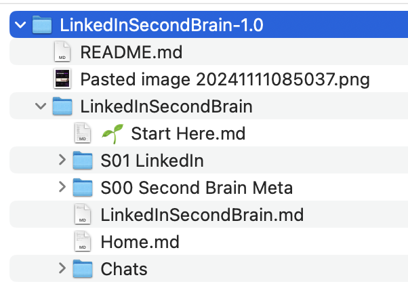
Task: Click the S00 Second Brain Meta folder icon
Action: (83, 188)
